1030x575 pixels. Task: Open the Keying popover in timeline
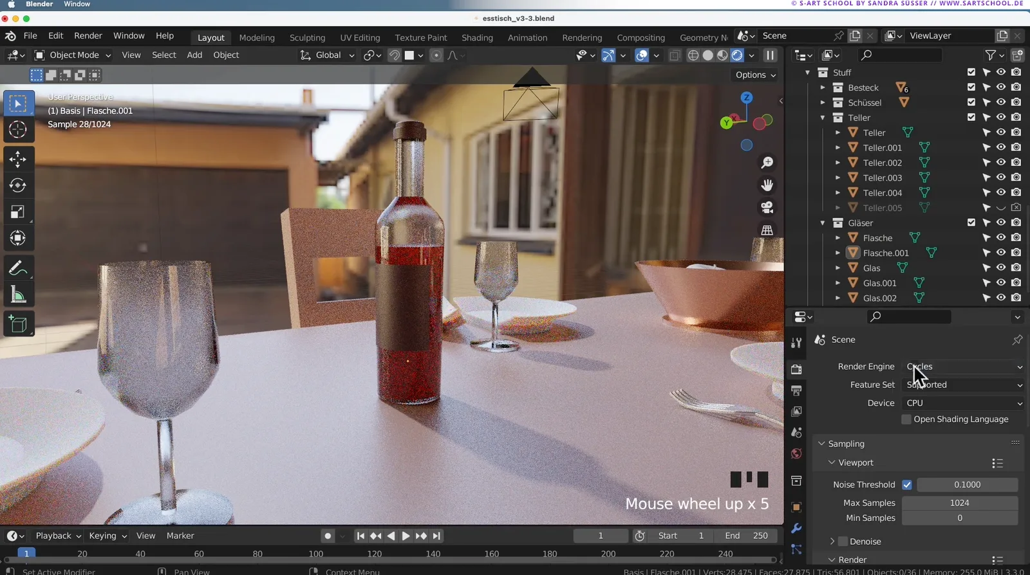click(108, 536)
